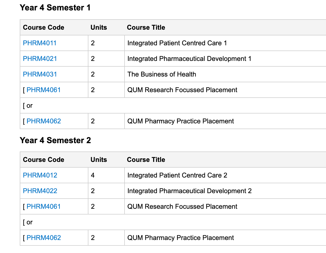The width and height of the screenshot is (326, 253).
Task: Click the PHRM4021 course code link
Action: [x=40, y=59]
